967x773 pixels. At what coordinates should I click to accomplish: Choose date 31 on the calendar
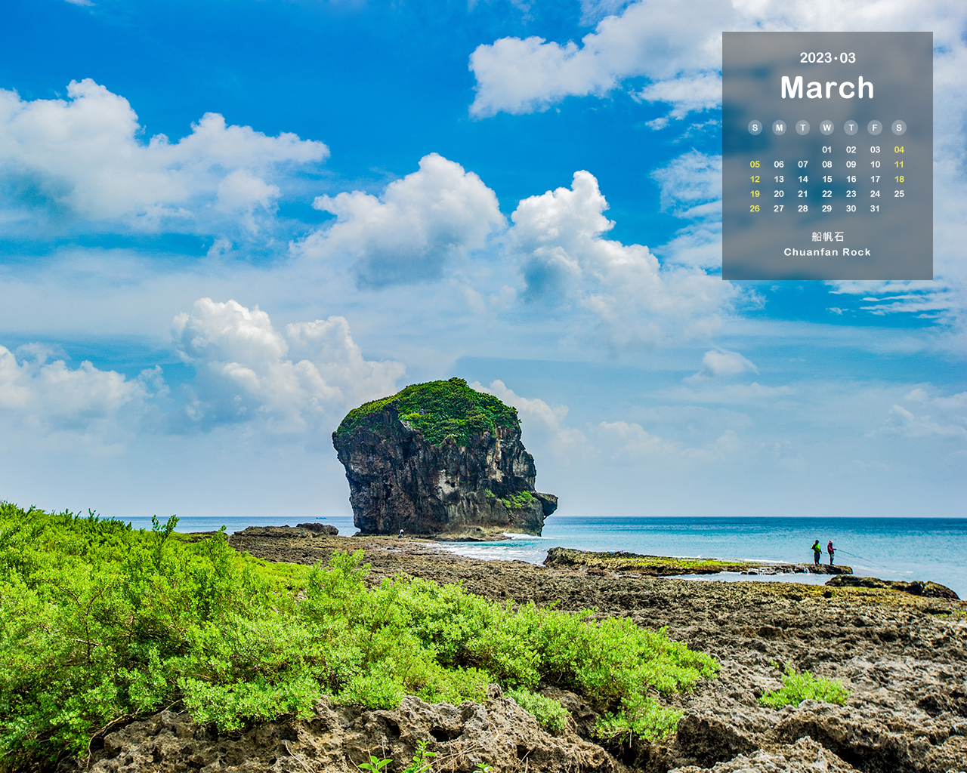pyautogui.click(x=875, y=208)
